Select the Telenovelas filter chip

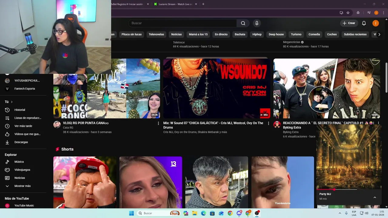156,34
